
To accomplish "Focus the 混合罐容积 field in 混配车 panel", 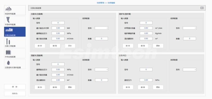I will 58,80.
